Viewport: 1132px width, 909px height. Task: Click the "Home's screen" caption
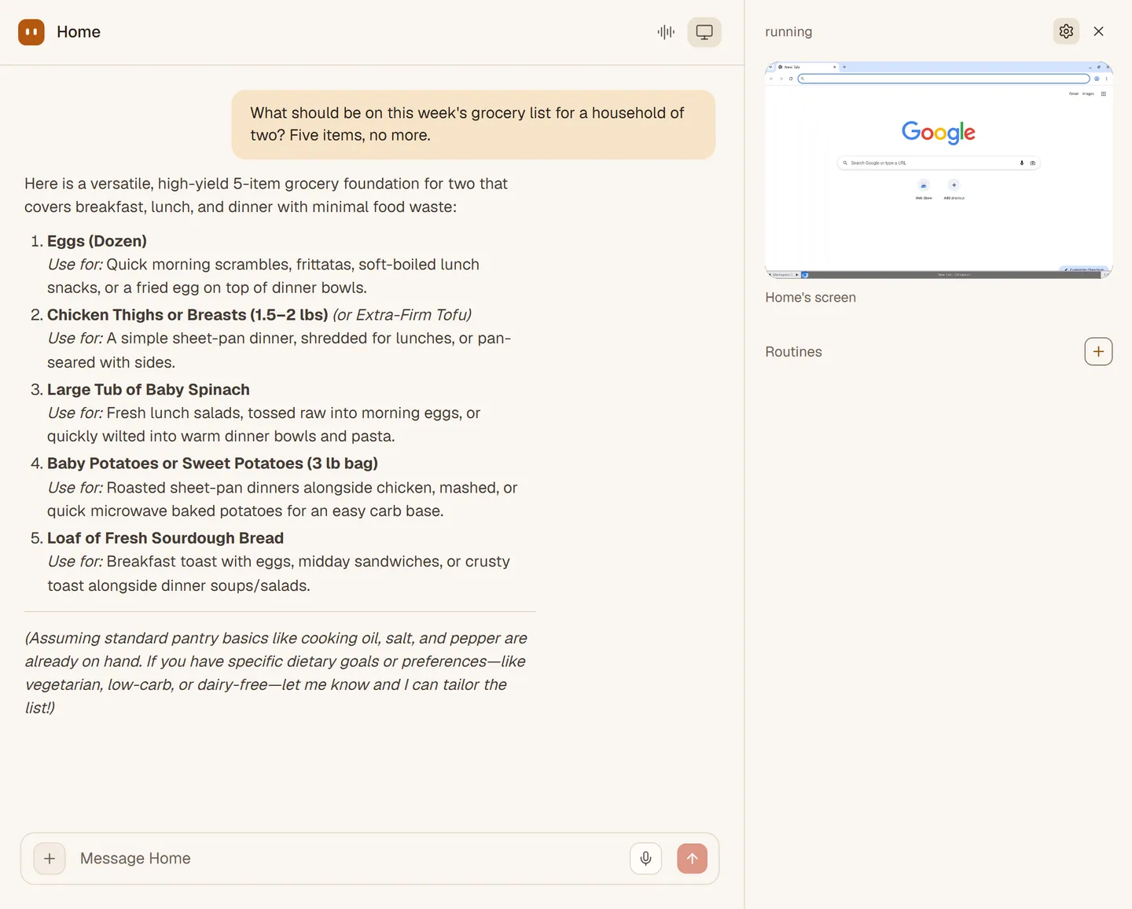pyautogui.click(x=810, y=298)
